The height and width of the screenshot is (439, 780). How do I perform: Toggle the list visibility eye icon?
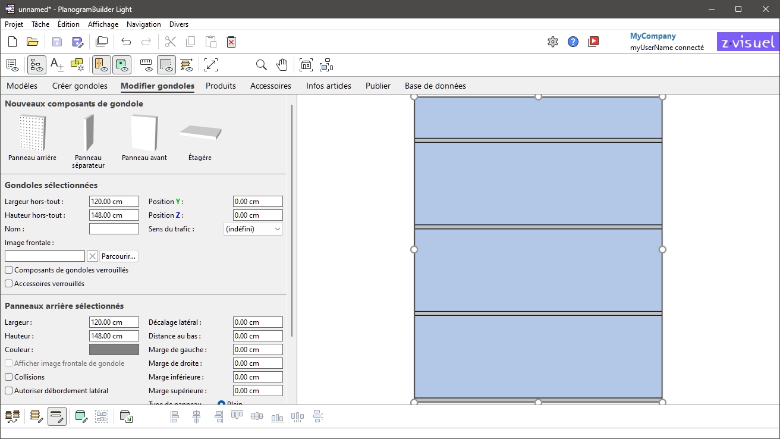[x=12, y=65]
